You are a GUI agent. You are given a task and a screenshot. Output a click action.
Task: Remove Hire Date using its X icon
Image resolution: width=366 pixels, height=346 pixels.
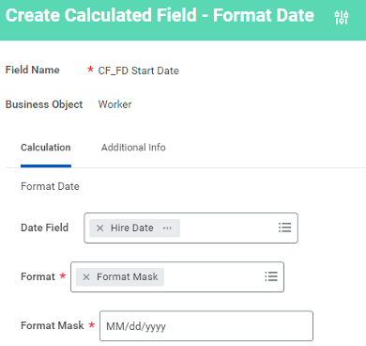coord(99,228)
